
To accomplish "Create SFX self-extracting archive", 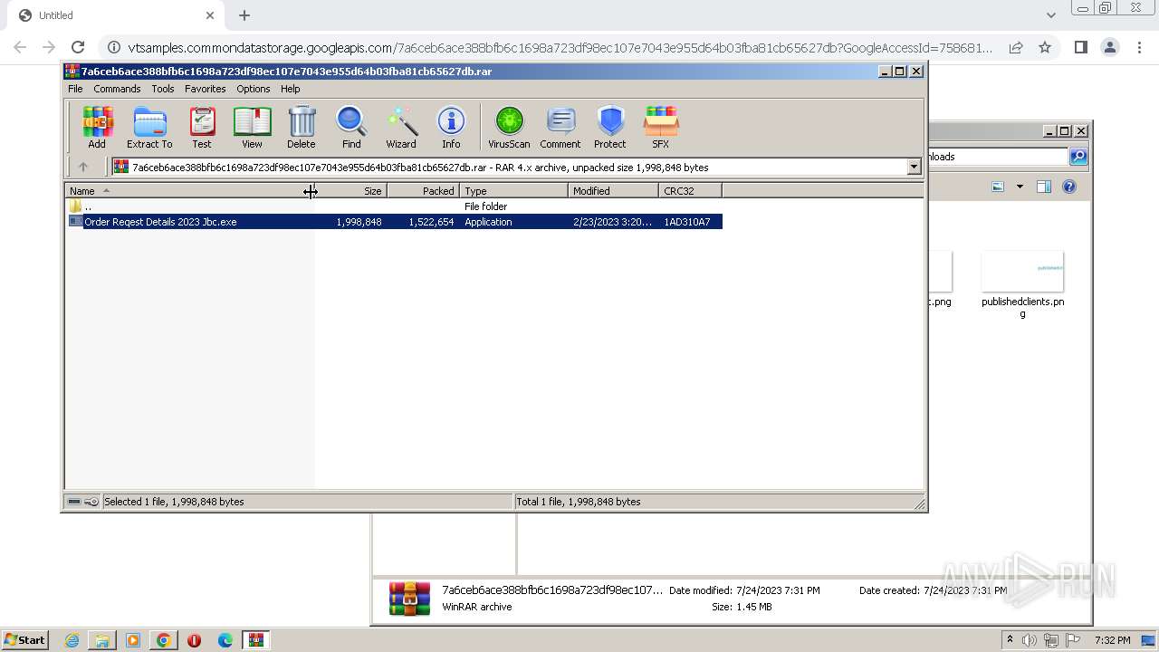I will click(x=661, y=127).
